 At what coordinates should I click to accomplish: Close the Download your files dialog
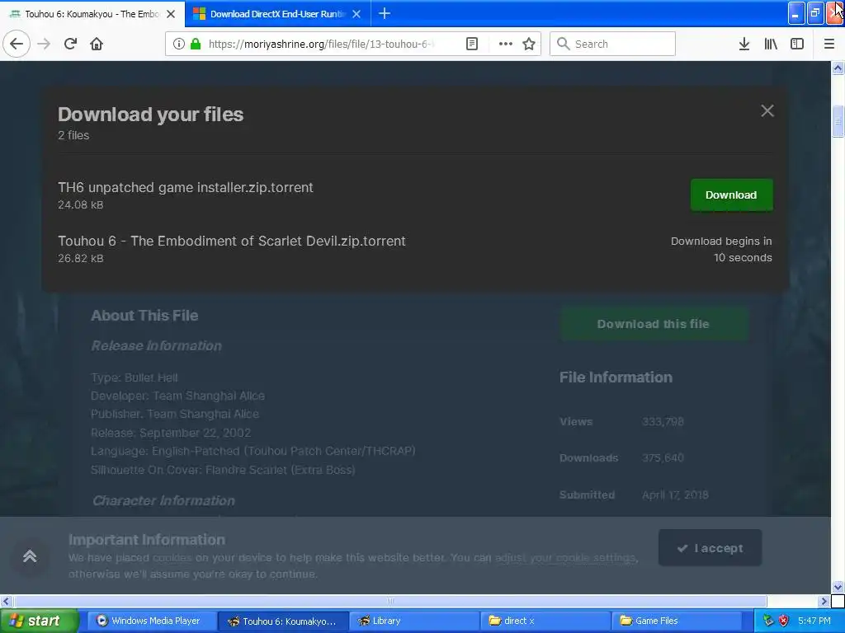tap(767, 111)
